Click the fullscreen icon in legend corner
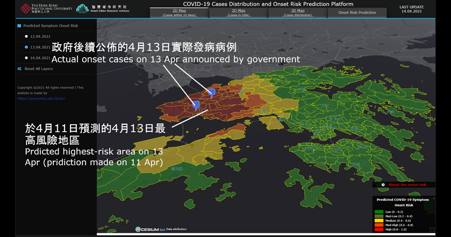Image resolution: width=451 pixels, height=237 pixels. (x=431, y=229)
